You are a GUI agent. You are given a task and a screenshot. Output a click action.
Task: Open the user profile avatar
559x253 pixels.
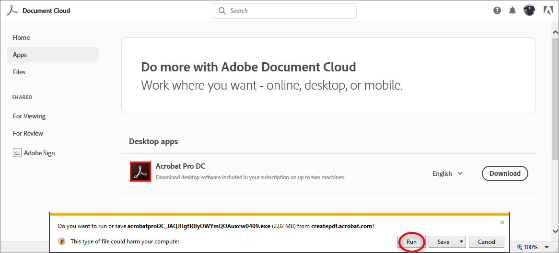529,11
